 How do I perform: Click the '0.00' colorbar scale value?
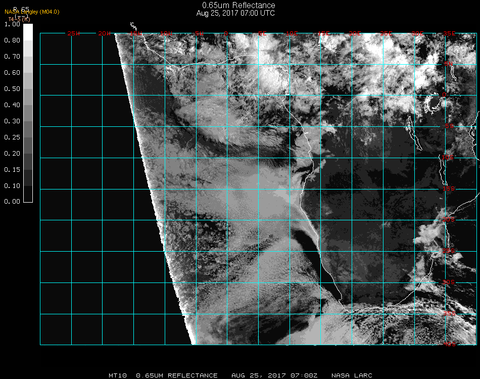[x=12, y=202]
